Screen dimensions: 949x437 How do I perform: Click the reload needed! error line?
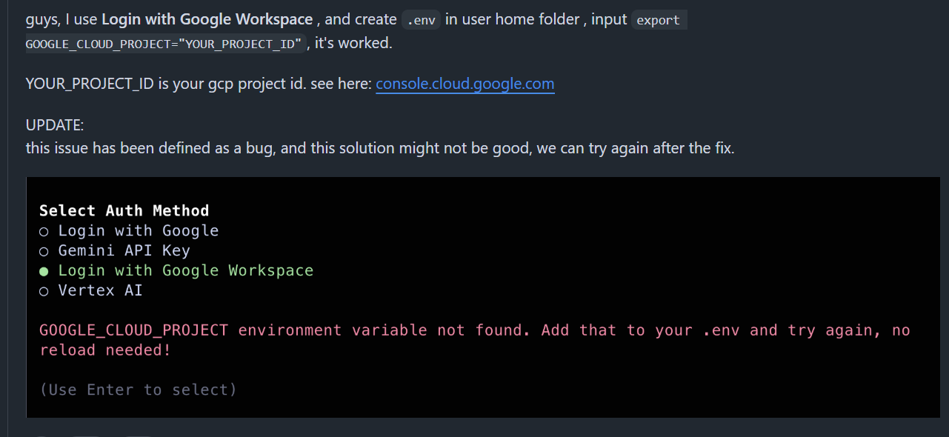coord(105,350)
